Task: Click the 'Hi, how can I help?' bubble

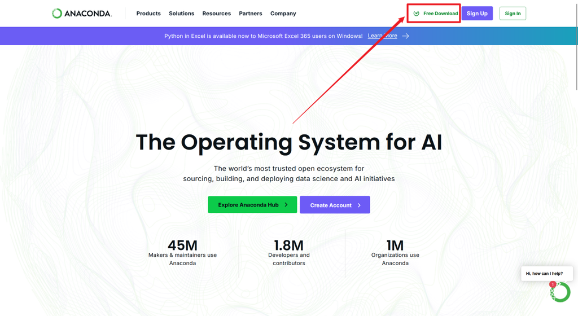Action: coord(547,274)
